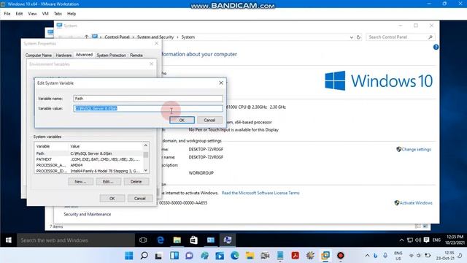Open File Explorer on the guest taskbar
The height and width of the screenshot is (263, 467).
point(177,240)
